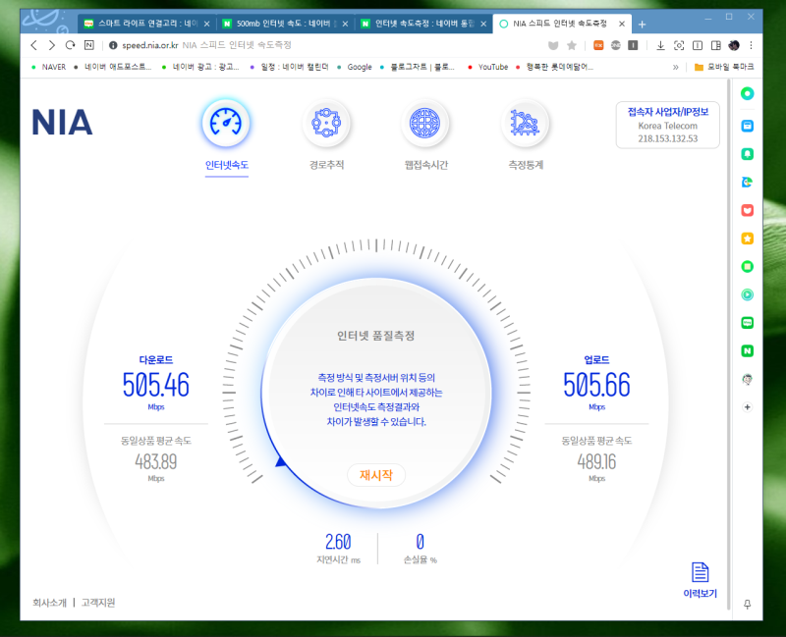Click the shield icon in address bar
786x637 pixels.
[x=553, y=45]
